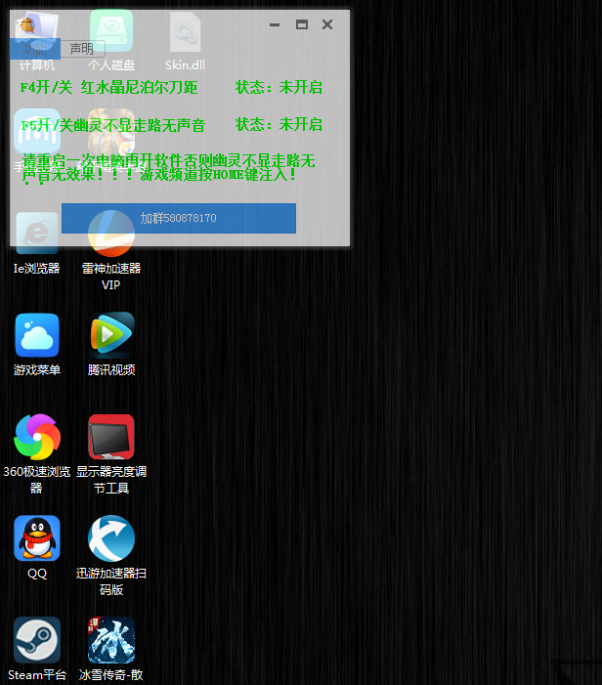602x685 pixels.
Task: Click the restart warning message text
Action: click(168, 168)
